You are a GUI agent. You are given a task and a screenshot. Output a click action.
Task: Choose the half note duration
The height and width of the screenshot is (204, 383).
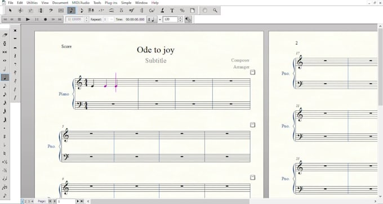(5, 69)
